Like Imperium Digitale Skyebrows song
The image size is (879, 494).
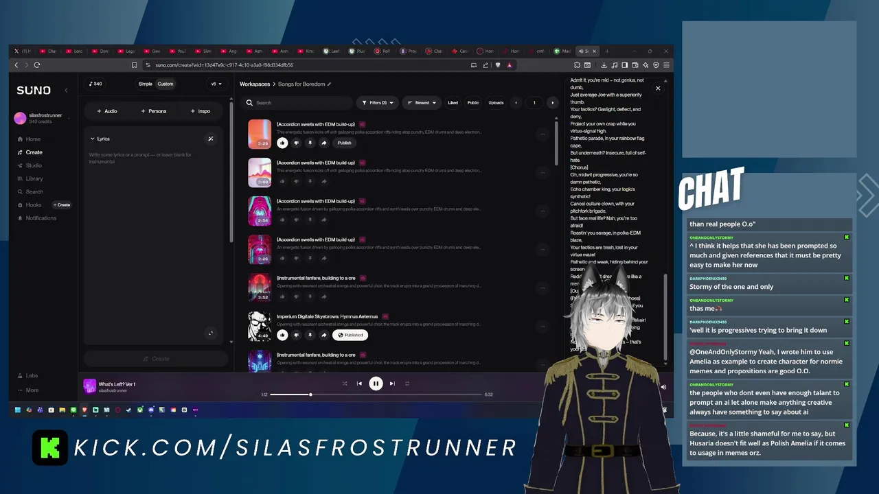click(x=282, y=335)
